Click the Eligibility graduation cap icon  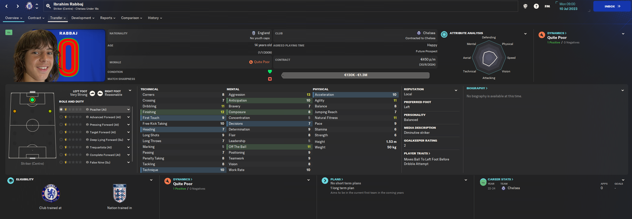tap(10, 181)
